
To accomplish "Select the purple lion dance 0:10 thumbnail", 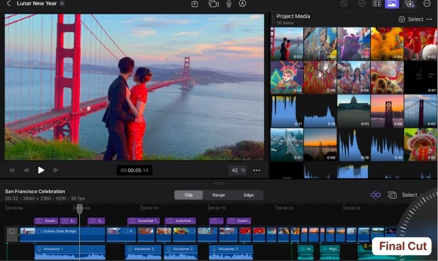I will (x=354, y=44).
